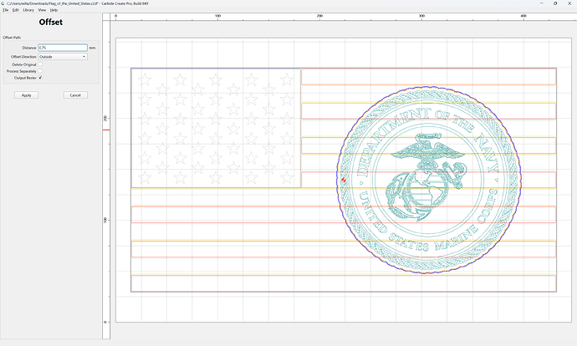The width and height of the screenshot is (577, 346).
Task: Toggle the Process Separately checkbox
Action: [40, 71]
